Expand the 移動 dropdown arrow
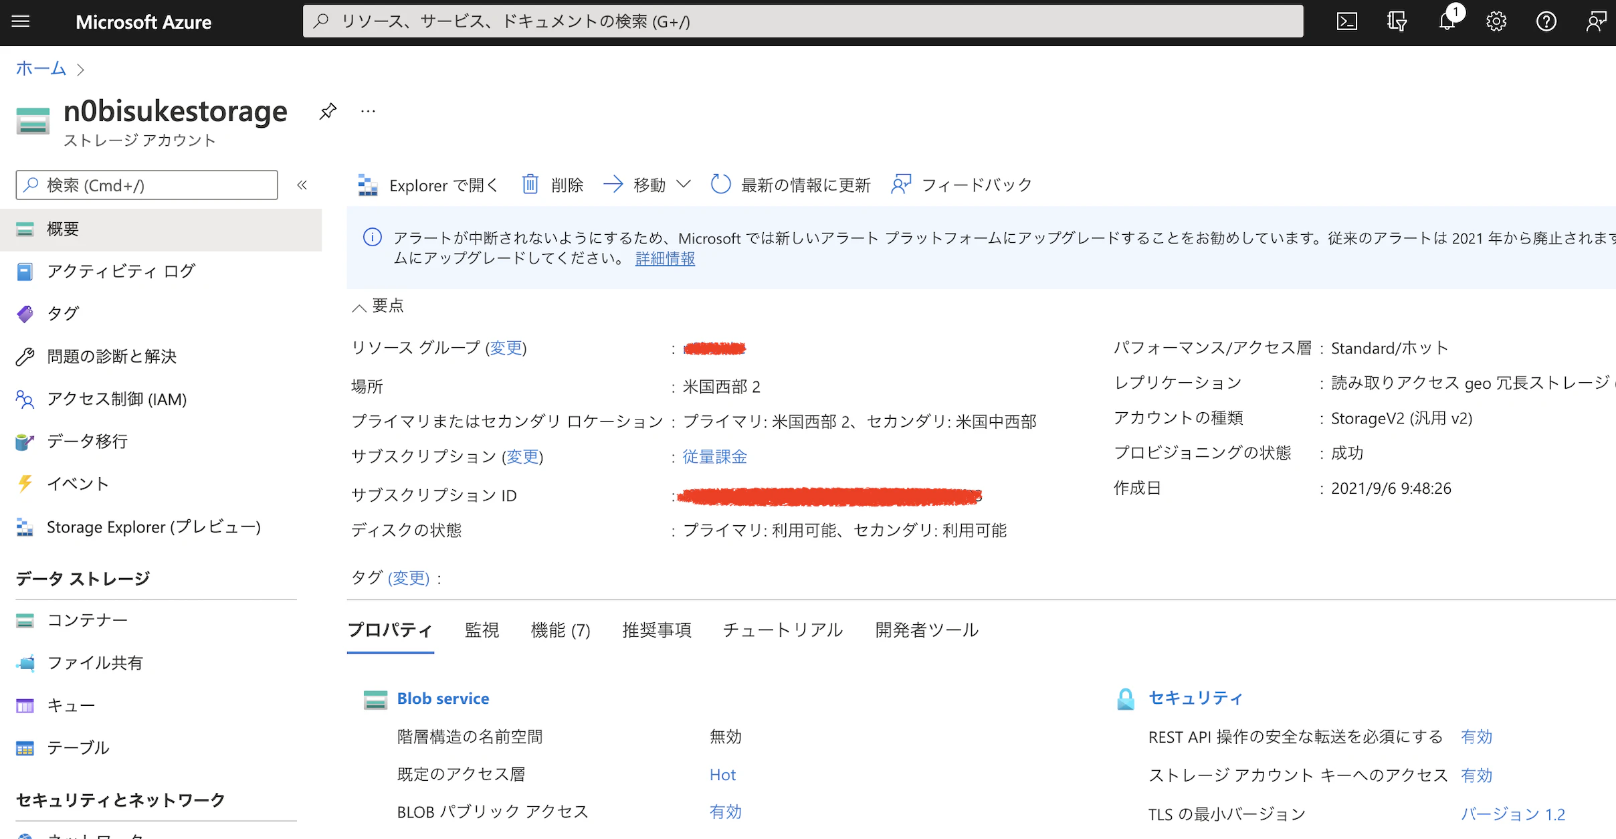Image resolution: width=1616 pixels, height=839 pixels. [683, 184]
